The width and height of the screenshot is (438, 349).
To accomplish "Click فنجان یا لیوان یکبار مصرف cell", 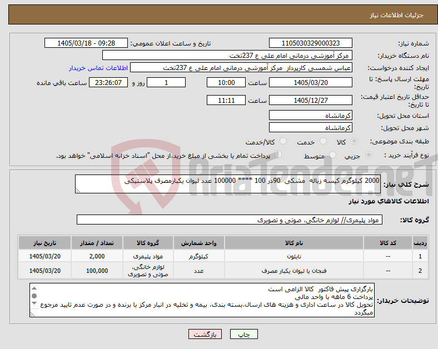I will pos(294,271).
